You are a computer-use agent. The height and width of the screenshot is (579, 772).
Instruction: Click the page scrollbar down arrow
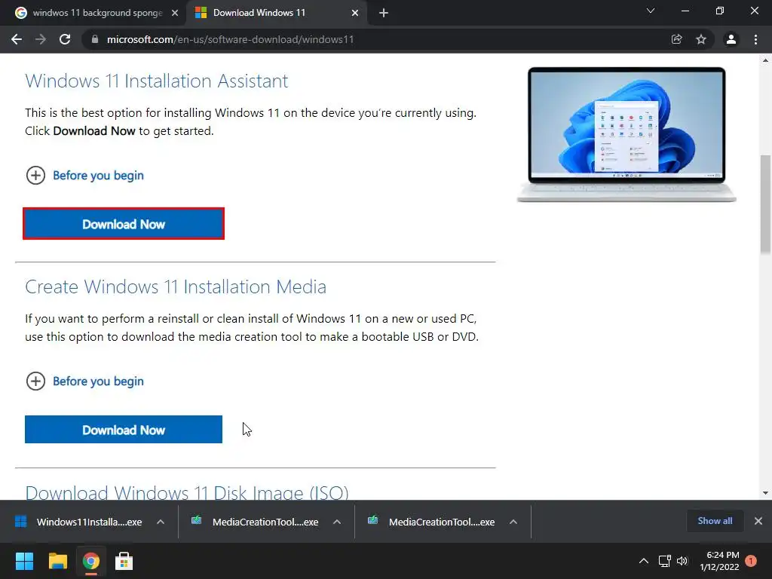click(765, 493)
